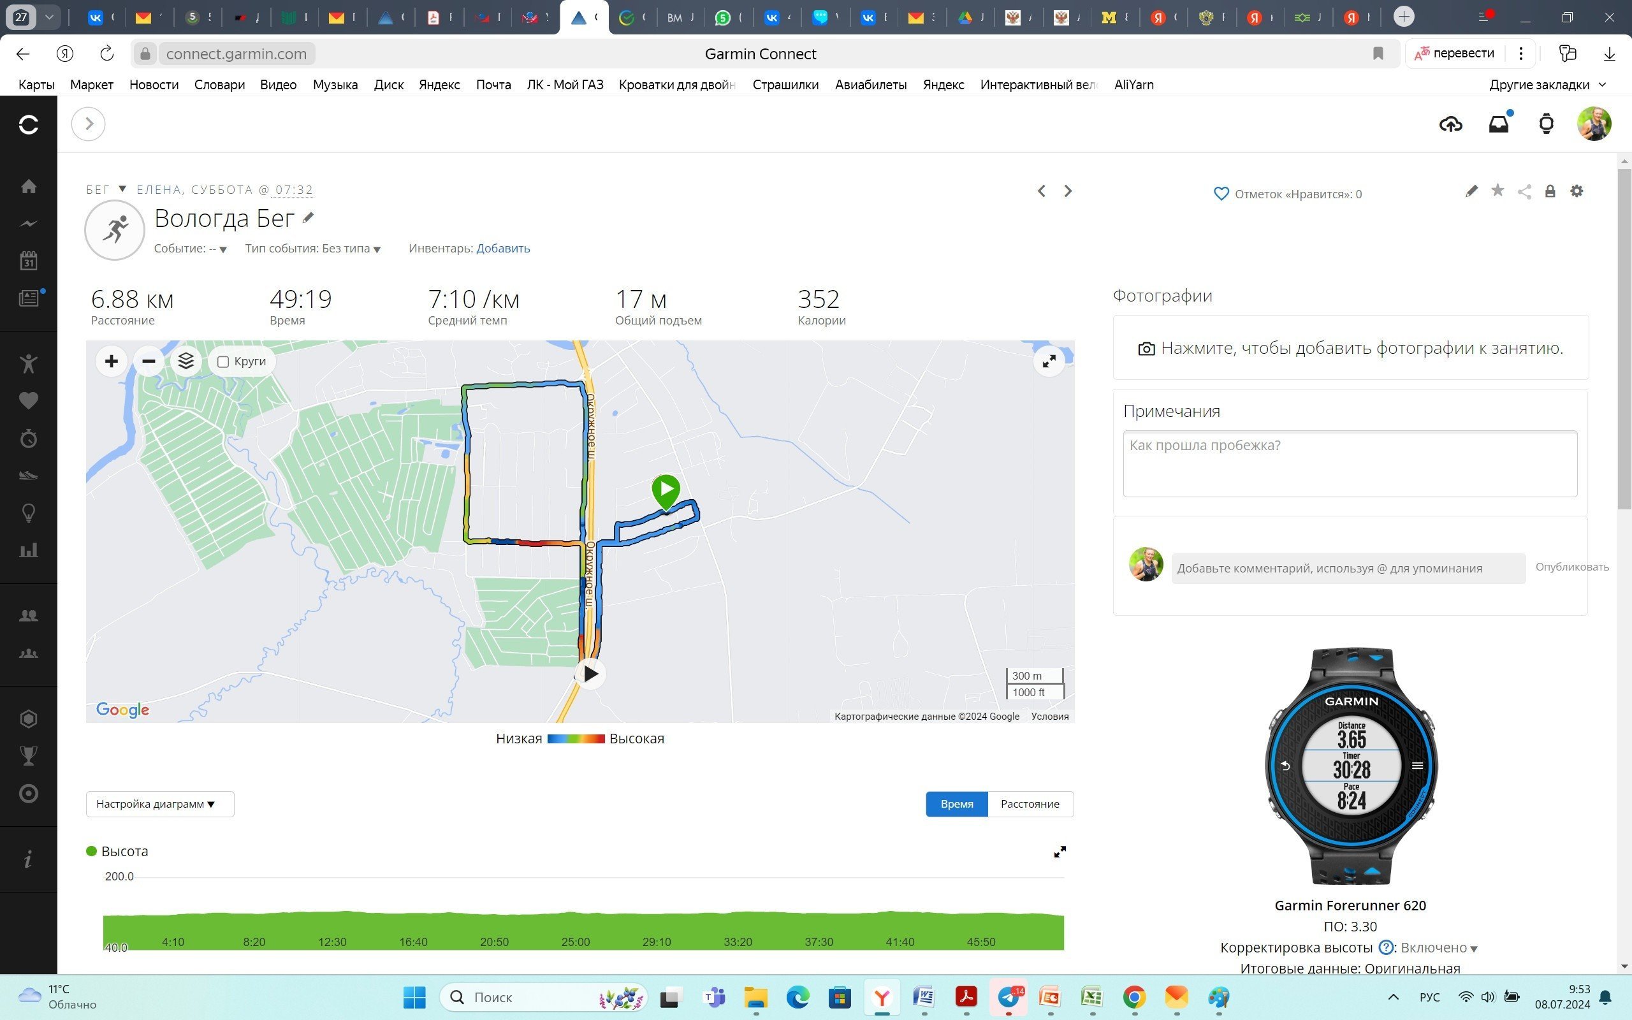The image size is (1632, 1020).
Task: Open the Garmin Connect home dashboard icon
Action: coord(28,186)
